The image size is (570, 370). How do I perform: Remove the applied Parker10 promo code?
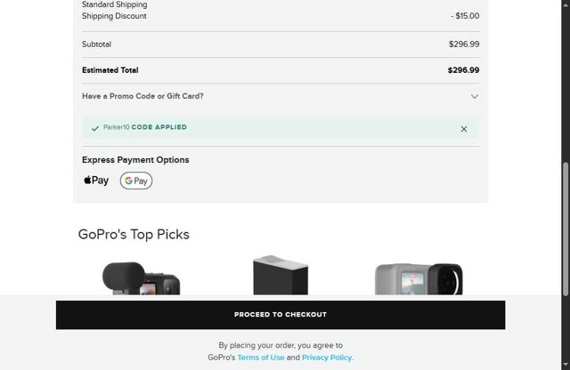tap(464, 129)
